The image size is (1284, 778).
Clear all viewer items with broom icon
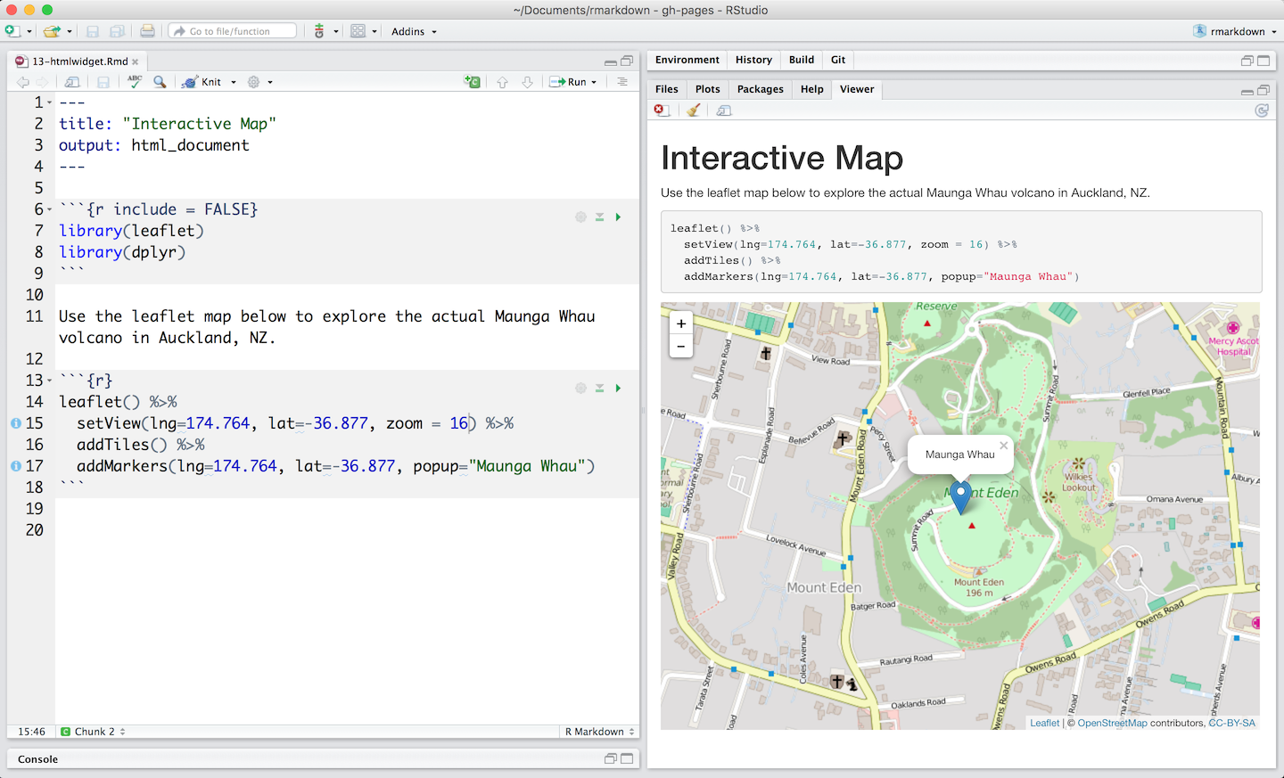click(694, 111)
